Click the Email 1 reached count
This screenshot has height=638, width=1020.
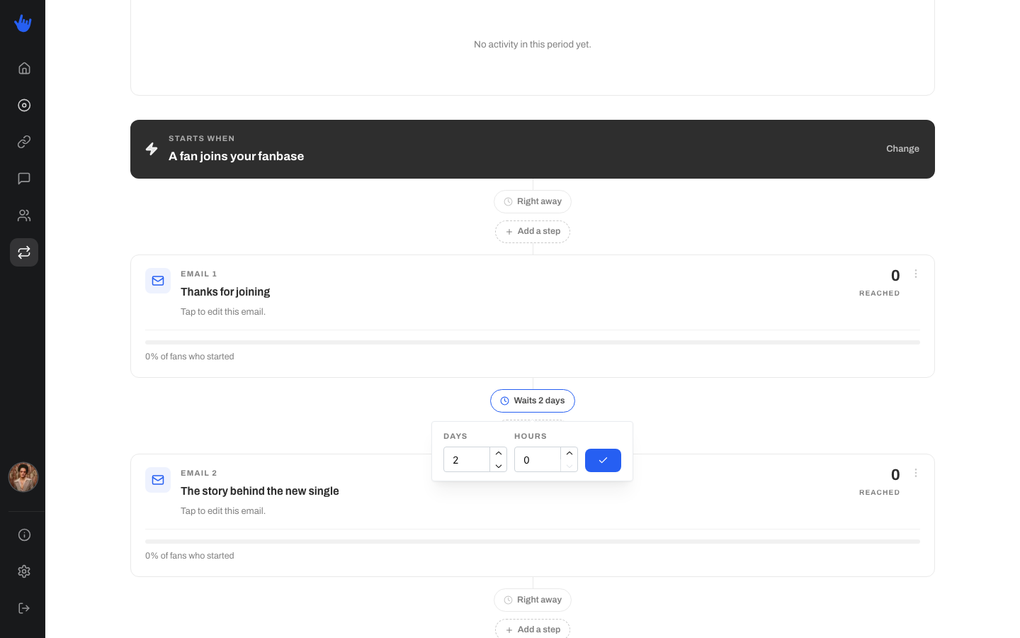point(895,275)
